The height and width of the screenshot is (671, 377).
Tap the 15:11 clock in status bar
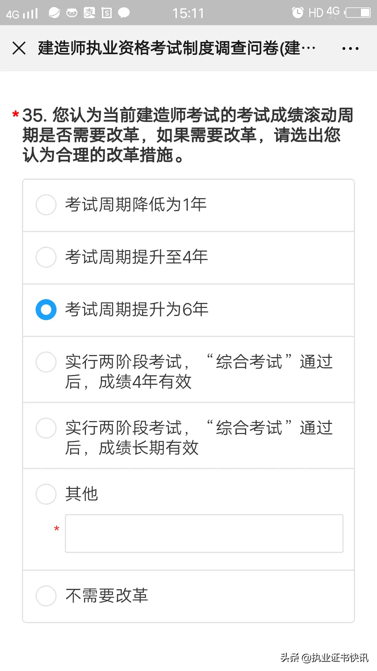coord(188,13)
